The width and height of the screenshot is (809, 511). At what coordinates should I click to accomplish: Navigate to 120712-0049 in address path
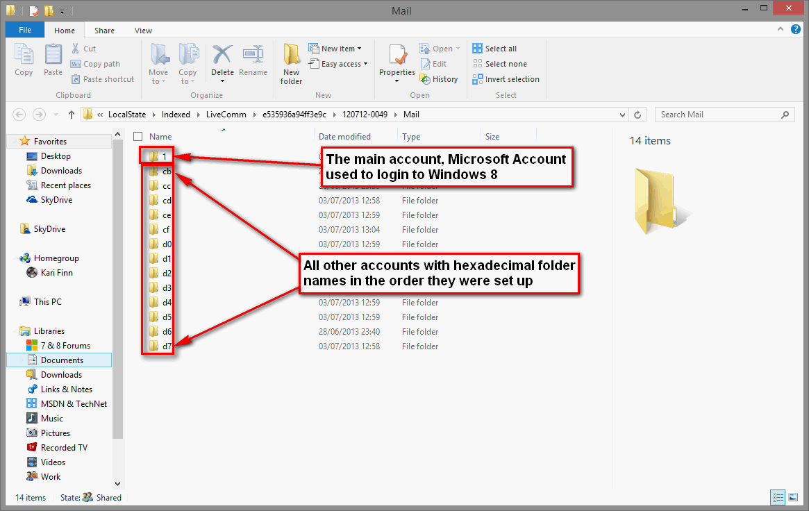[x=365, y=115]
